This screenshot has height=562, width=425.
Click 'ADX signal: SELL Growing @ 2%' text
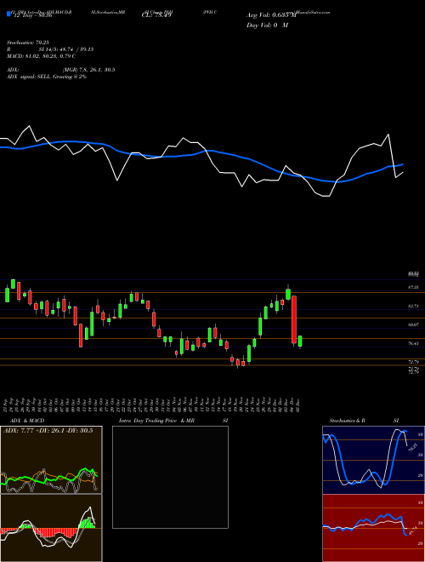click(47, 77)
